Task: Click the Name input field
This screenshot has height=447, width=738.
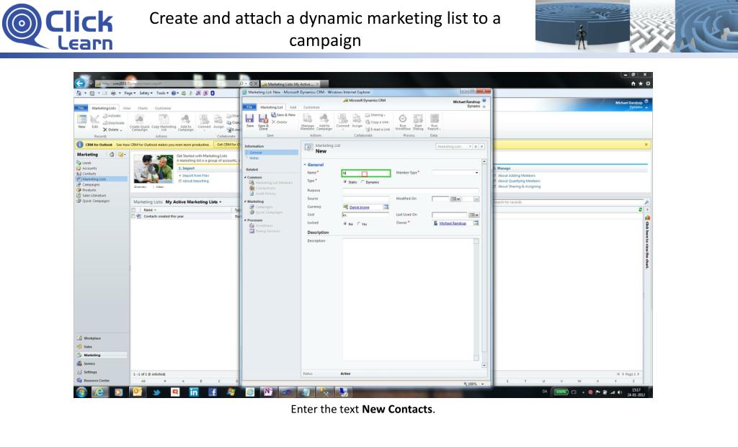Action: click(x=365, y=173)
